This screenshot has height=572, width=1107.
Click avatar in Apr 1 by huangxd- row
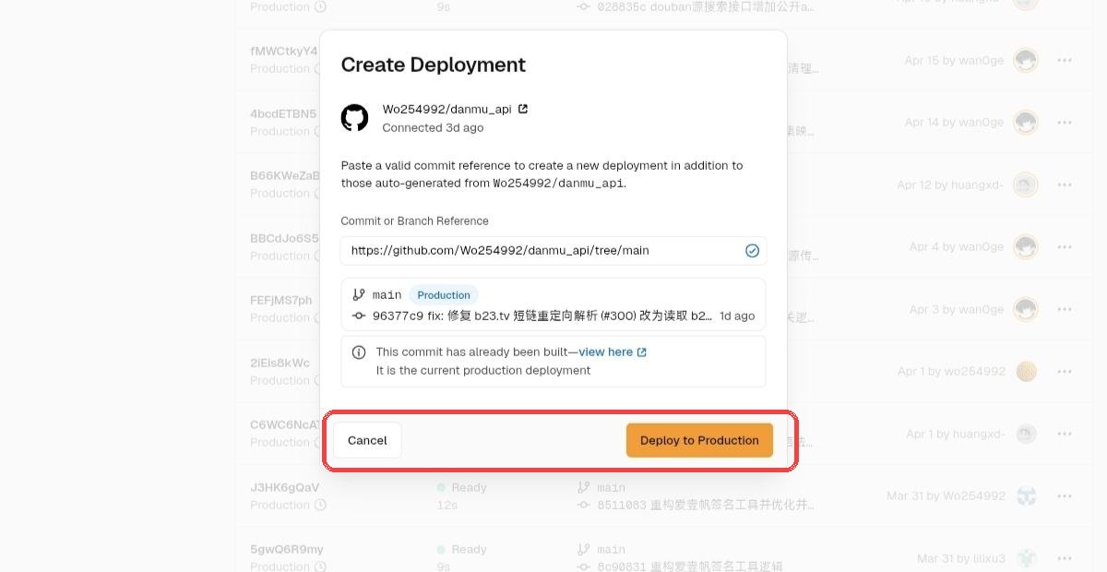click(x=1026, y=434)
